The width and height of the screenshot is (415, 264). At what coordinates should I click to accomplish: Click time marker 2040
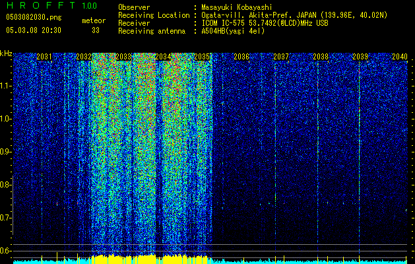400,57
